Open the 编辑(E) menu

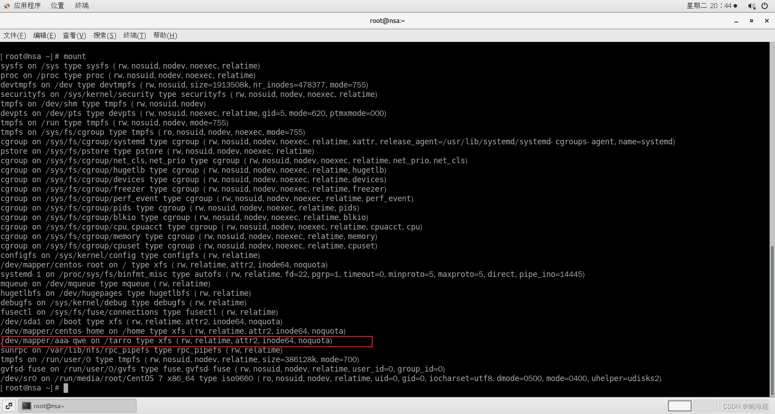click(x=44, y=35)
